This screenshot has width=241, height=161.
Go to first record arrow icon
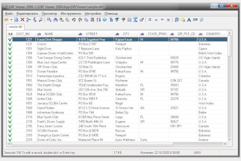(x=150, y=20)
